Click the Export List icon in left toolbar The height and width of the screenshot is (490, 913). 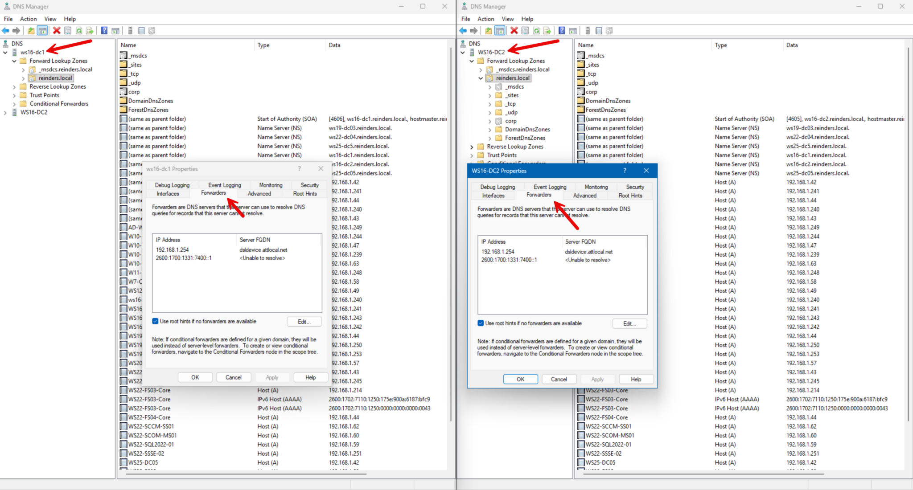(90, 31)
